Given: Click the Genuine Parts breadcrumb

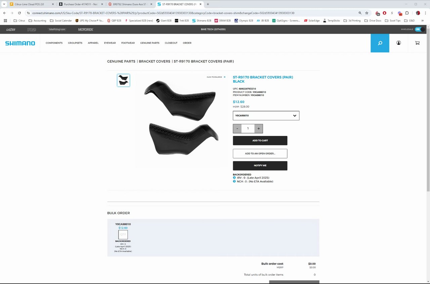Looking at the screenshot, I should pyautogui.click(x=121, y=61).
